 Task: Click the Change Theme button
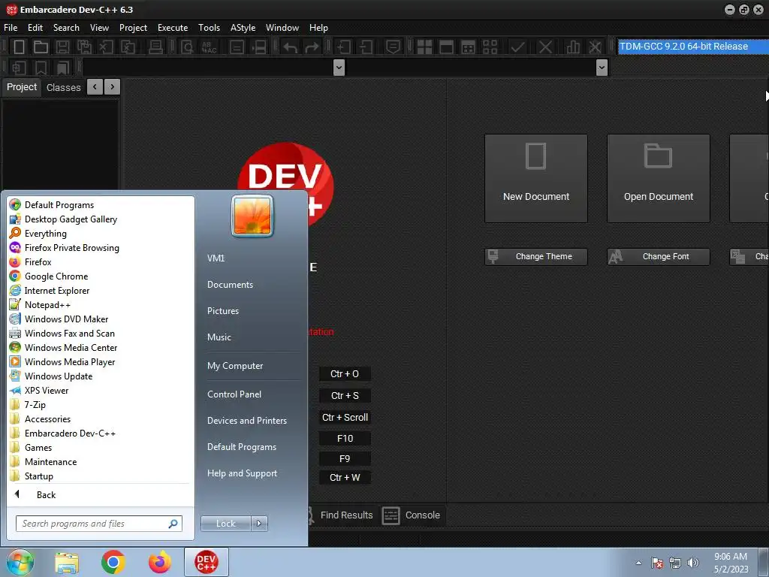pos(536,257)
